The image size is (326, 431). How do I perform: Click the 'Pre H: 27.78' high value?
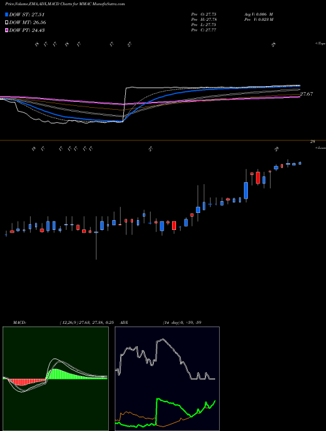[x=204, y=20]
